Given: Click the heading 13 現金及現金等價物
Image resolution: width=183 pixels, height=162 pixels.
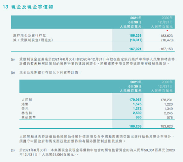Looking at the screenshot, I should (x=28, y=7).
